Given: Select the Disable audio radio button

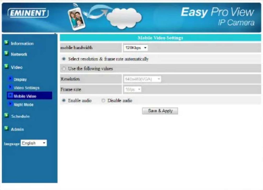Looking at the screenshot, I should pyautogui.click(x=103, y=100).
